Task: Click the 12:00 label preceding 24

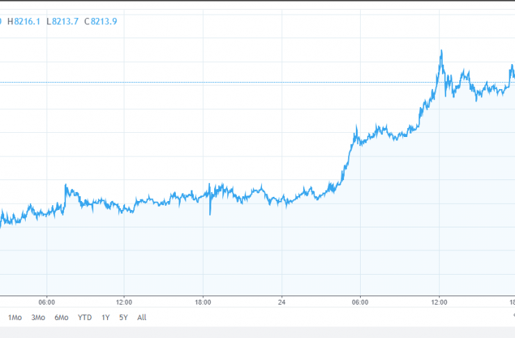Action: point(124,303)
